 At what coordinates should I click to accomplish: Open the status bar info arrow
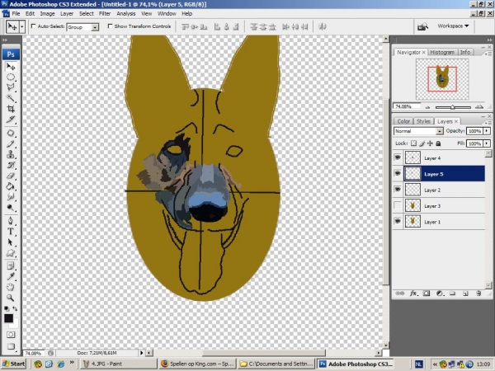[141, 353]
